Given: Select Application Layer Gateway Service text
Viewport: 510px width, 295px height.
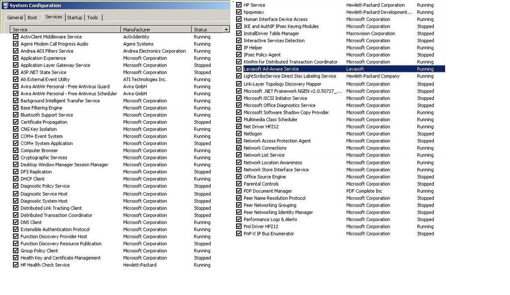Looking at the screenshot, I should tap(55, 65).
